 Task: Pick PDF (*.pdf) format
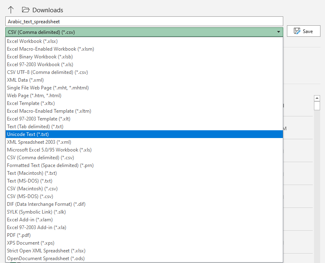(x=144, y=235)
